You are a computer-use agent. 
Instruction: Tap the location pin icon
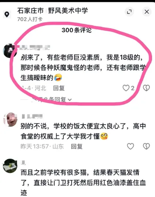pos(7,14)
